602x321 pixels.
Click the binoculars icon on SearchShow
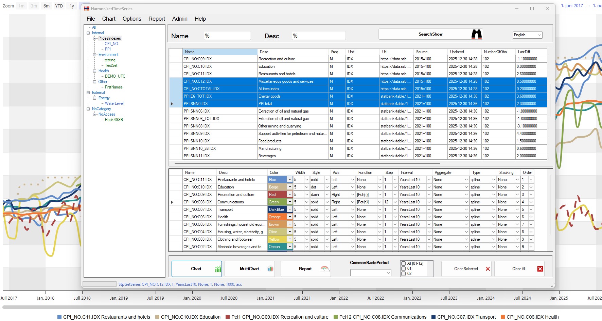click(x=476, y=34)
